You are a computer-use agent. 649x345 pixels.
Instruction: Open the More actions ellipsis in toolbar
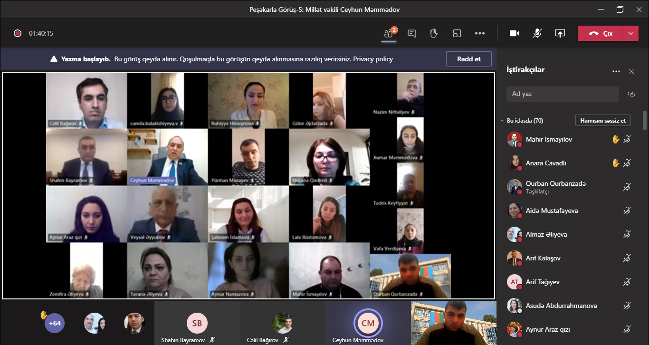pos(480,33)
